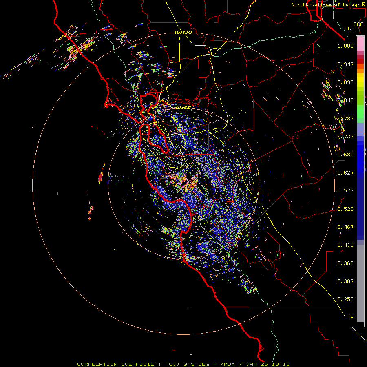
Task: Click the 0.947 scale value
Action: (345, 64)
